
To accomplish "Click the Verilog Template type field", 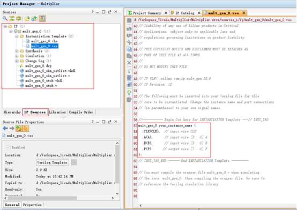I will click(x=53, y=162).
